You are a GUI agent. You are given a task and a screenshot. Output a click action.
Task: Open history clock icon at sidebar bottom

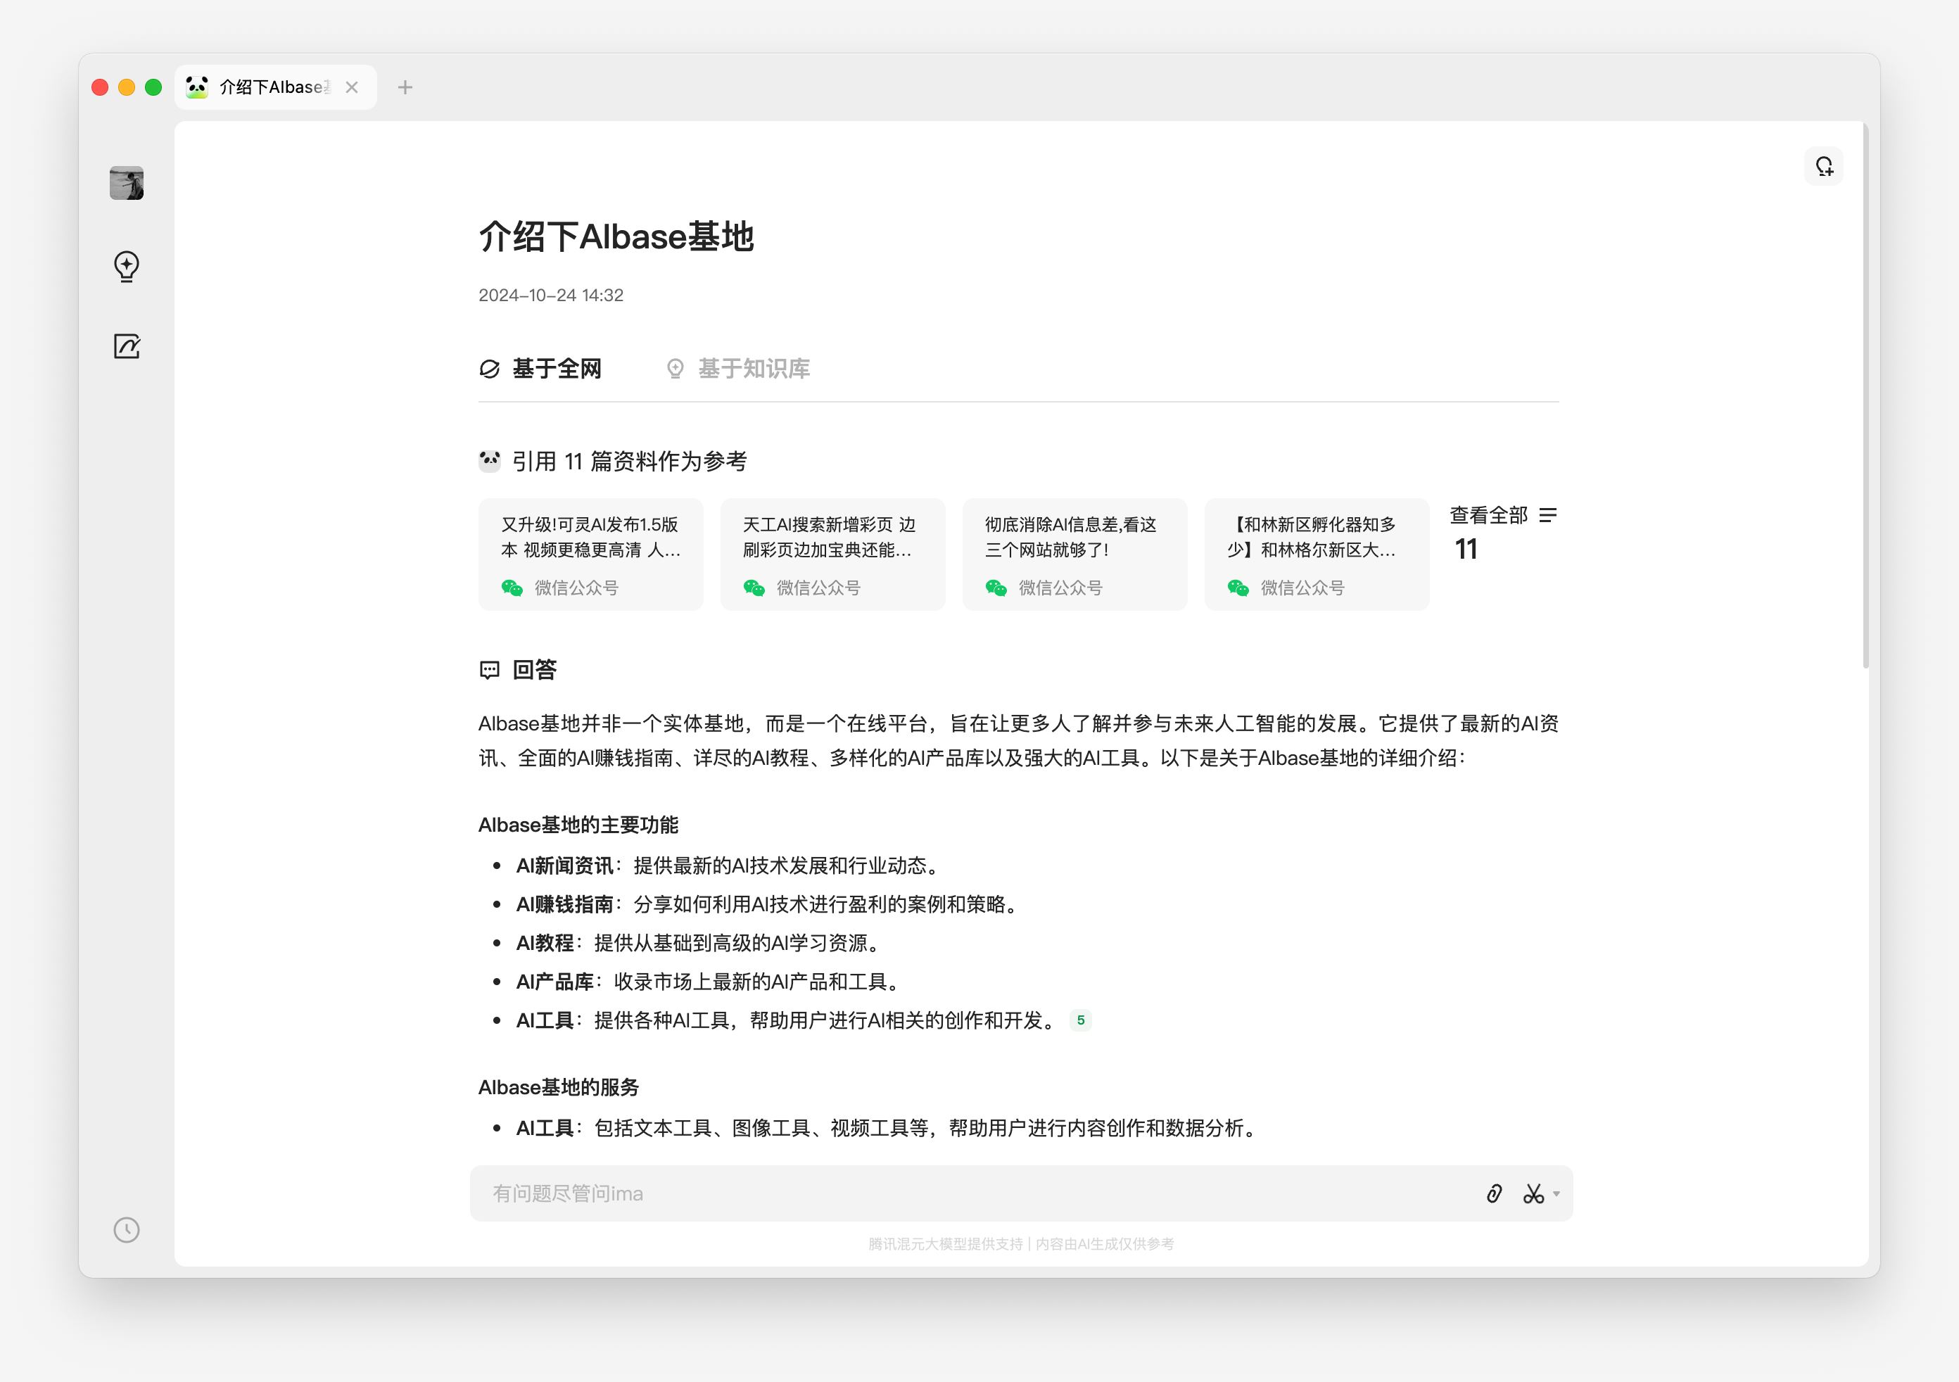pyautogui.click(x=126, y=1229)
